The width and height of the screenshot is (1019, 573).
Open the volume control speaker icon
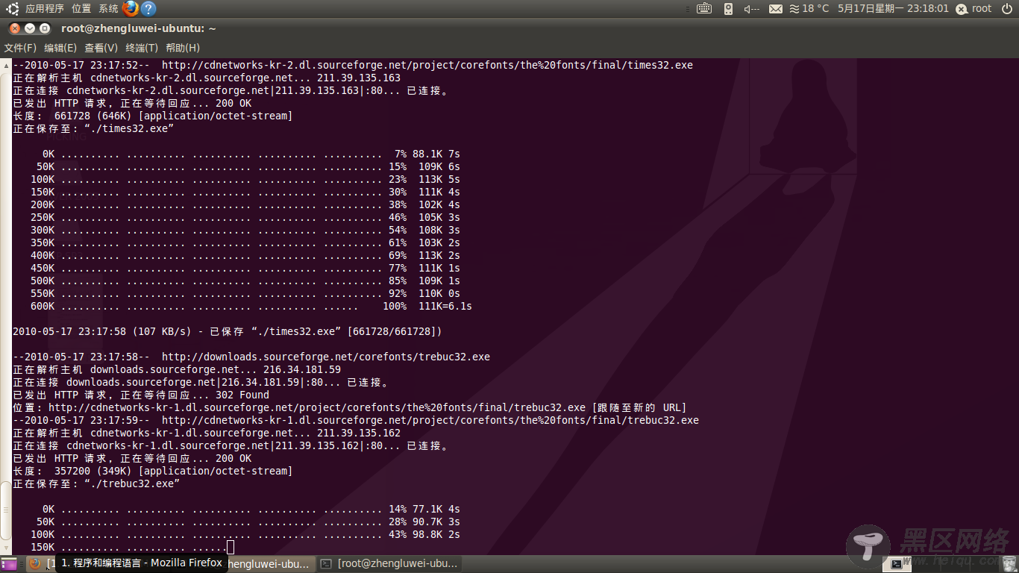pyautogui.click(x=751, y=8)
